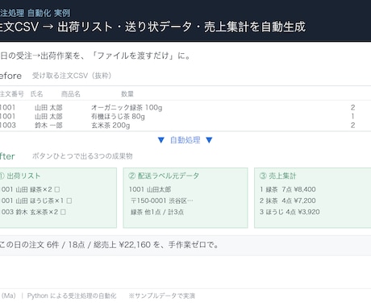371x306 pixels.
Task: Click the blue triangle right of 自動処理
Action: 209,140
